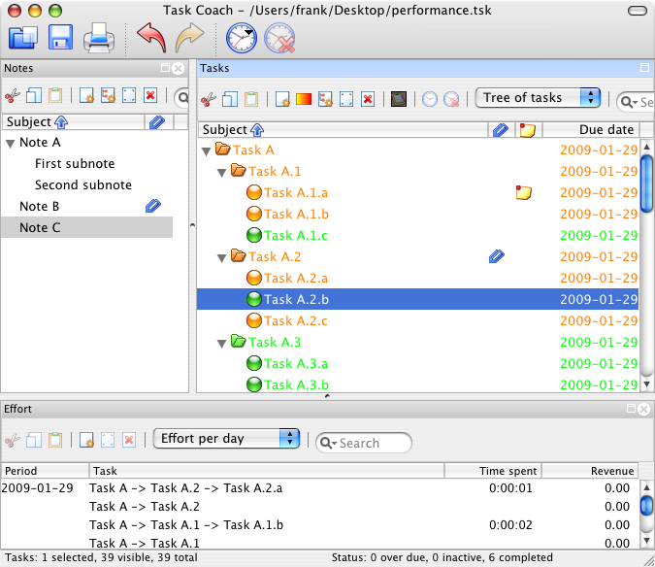Collapse the Task A.3 folder node
The image size is (655, 567).
pos(222,344)
